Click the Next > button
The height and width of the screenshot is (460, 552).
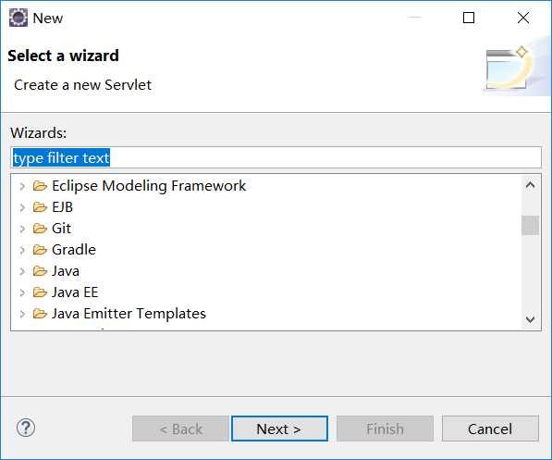coord(279,429)
